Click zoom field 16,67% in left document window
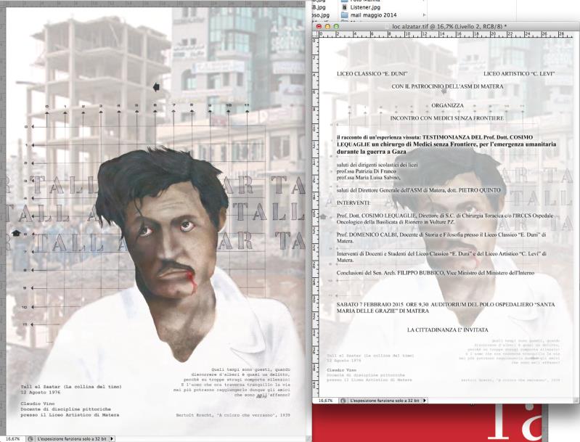The height and width of the screenshot is (442, 580). click(x=12, y=438)
